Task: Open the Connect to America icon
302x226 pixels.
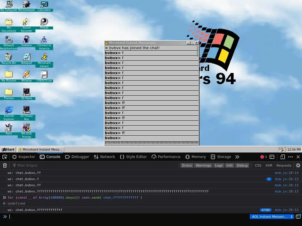Action: coord(44,43)
